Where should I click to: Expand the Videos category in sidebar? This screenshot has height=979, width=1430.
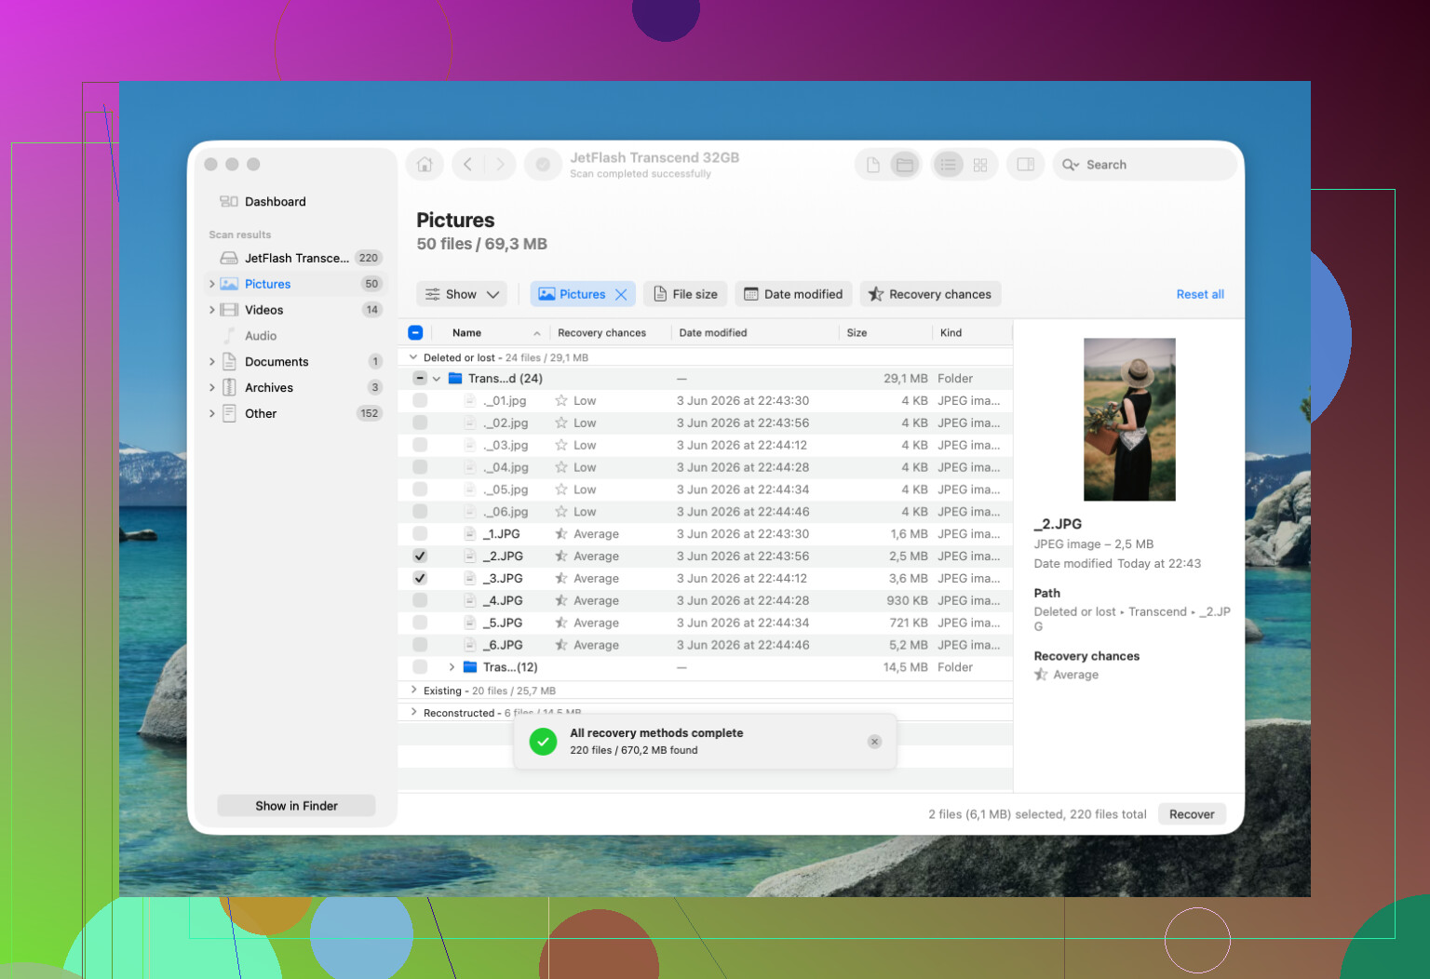(212, 310)
